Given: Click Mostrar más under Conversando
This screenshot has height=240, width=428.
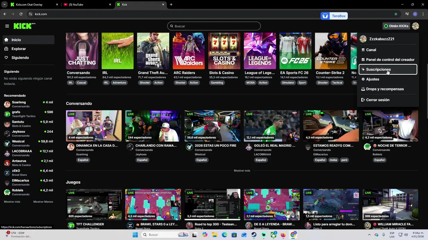Looking at the screenshot, I should (242, 171).
